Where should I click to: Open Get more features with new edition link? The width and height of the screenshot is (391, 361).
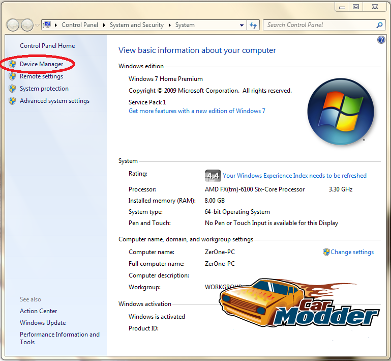(197, 111)
